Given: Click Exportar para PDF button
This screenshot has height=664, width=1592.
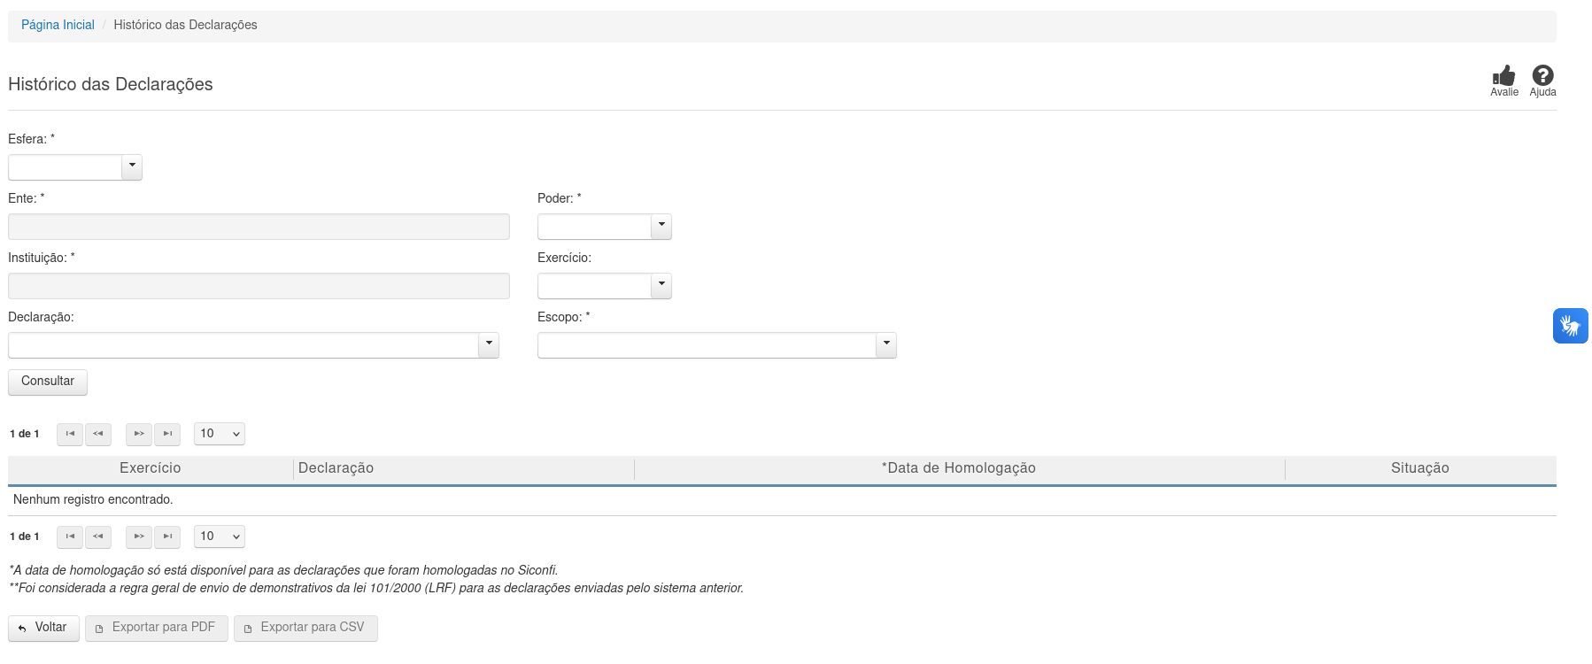Looking at the screenshot, I should coord(156,628).
